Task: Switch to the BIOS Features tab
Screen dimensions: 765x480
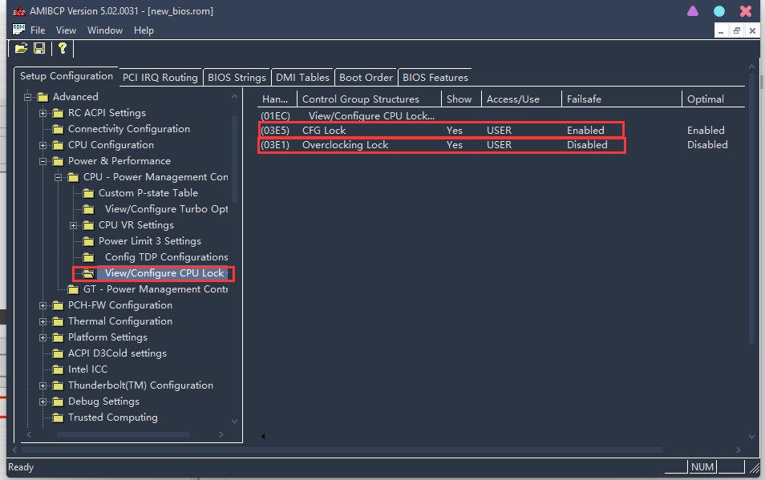Action: click(x=435, y=78)
